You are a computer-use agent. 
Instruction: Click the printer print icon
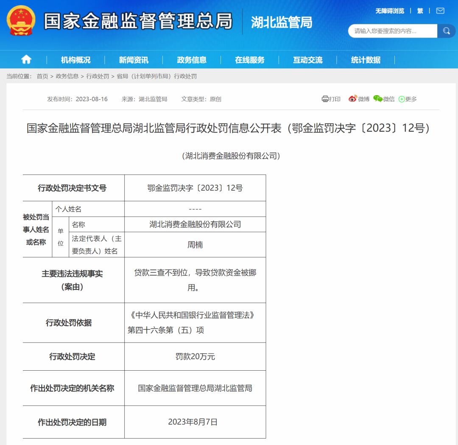325,99
